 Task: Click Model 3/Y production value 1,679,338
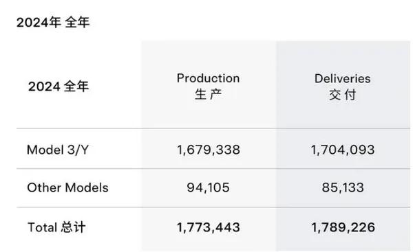(208, 150)
